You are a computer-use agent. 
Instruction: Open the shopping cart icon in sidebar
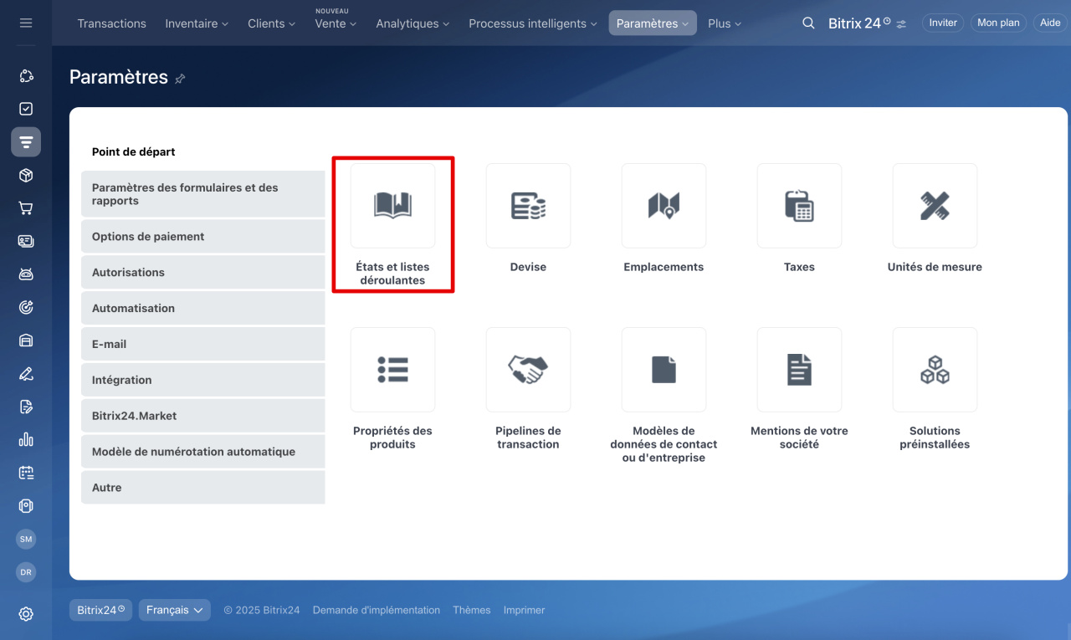(x=26, y=208)
